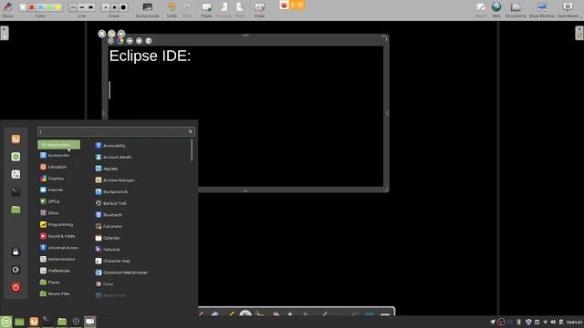Select the largest eraser size
This screenshot has height=328, width=584.
[124, 7]
